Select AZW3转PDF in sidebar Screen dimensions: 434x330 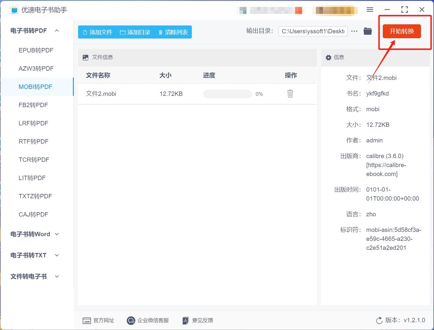click(37, 68)
